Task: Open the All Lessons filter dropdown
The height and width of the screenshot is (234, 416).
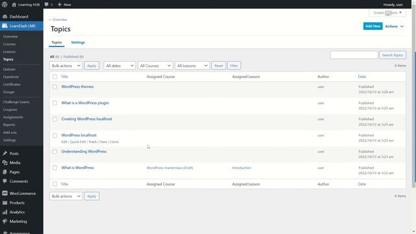Action: [x=192, y=66]
